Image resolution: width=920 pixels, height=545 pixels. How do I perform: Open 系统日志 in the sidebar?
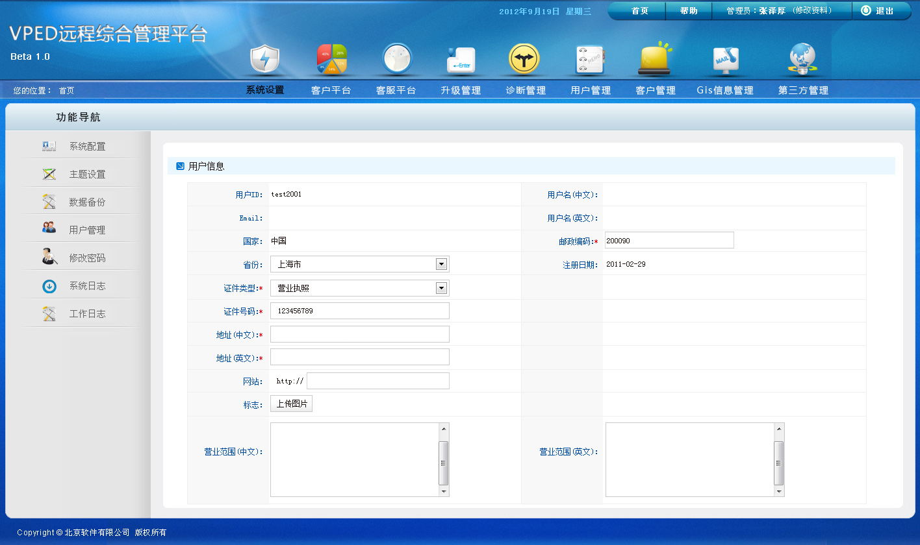pos(87,286)
